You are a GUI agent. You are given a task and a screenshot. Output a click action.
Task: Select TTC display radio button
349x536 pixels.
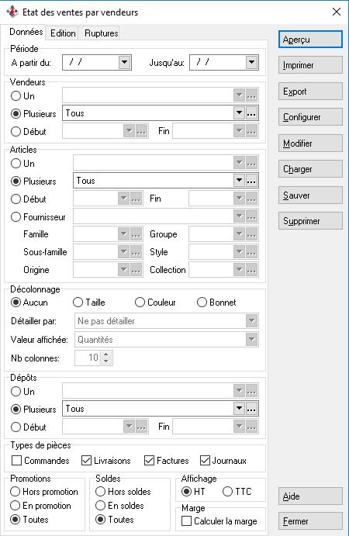click(227, 492)
